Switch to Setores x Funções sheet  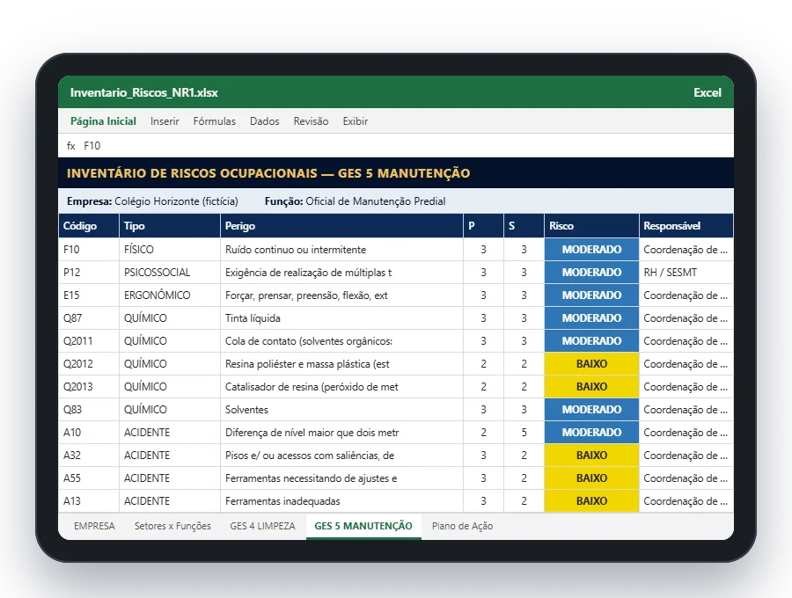pyautogui.click(x=172, y=526)
